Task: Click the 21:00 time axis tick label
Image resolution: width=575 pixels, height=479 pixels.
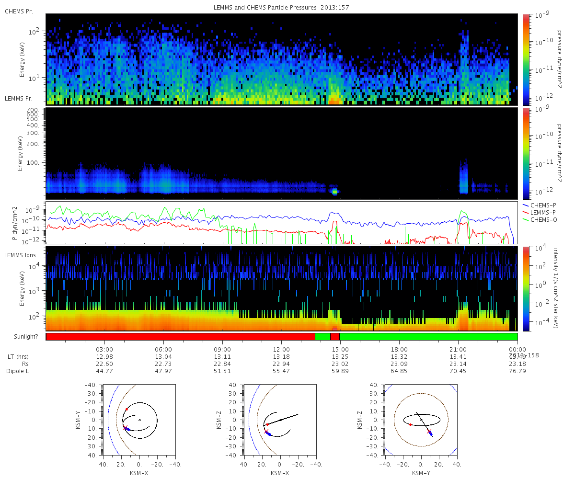Action: point(459,349)
